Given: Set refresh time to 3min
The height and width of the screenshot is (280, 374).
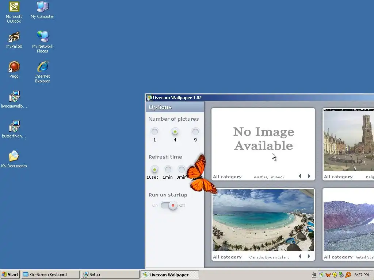Looking at the screenshot, I should tap(182, 170).
